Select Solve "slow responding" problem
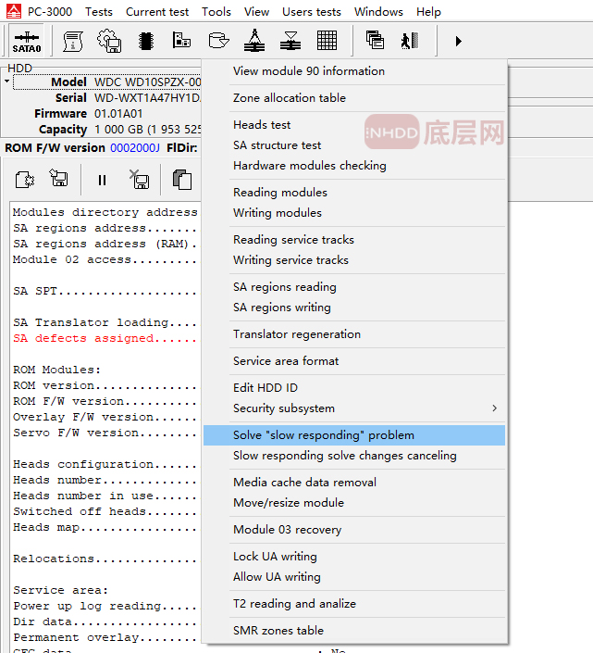The height and width of the screenshot is (653, 593). (354, 435)
